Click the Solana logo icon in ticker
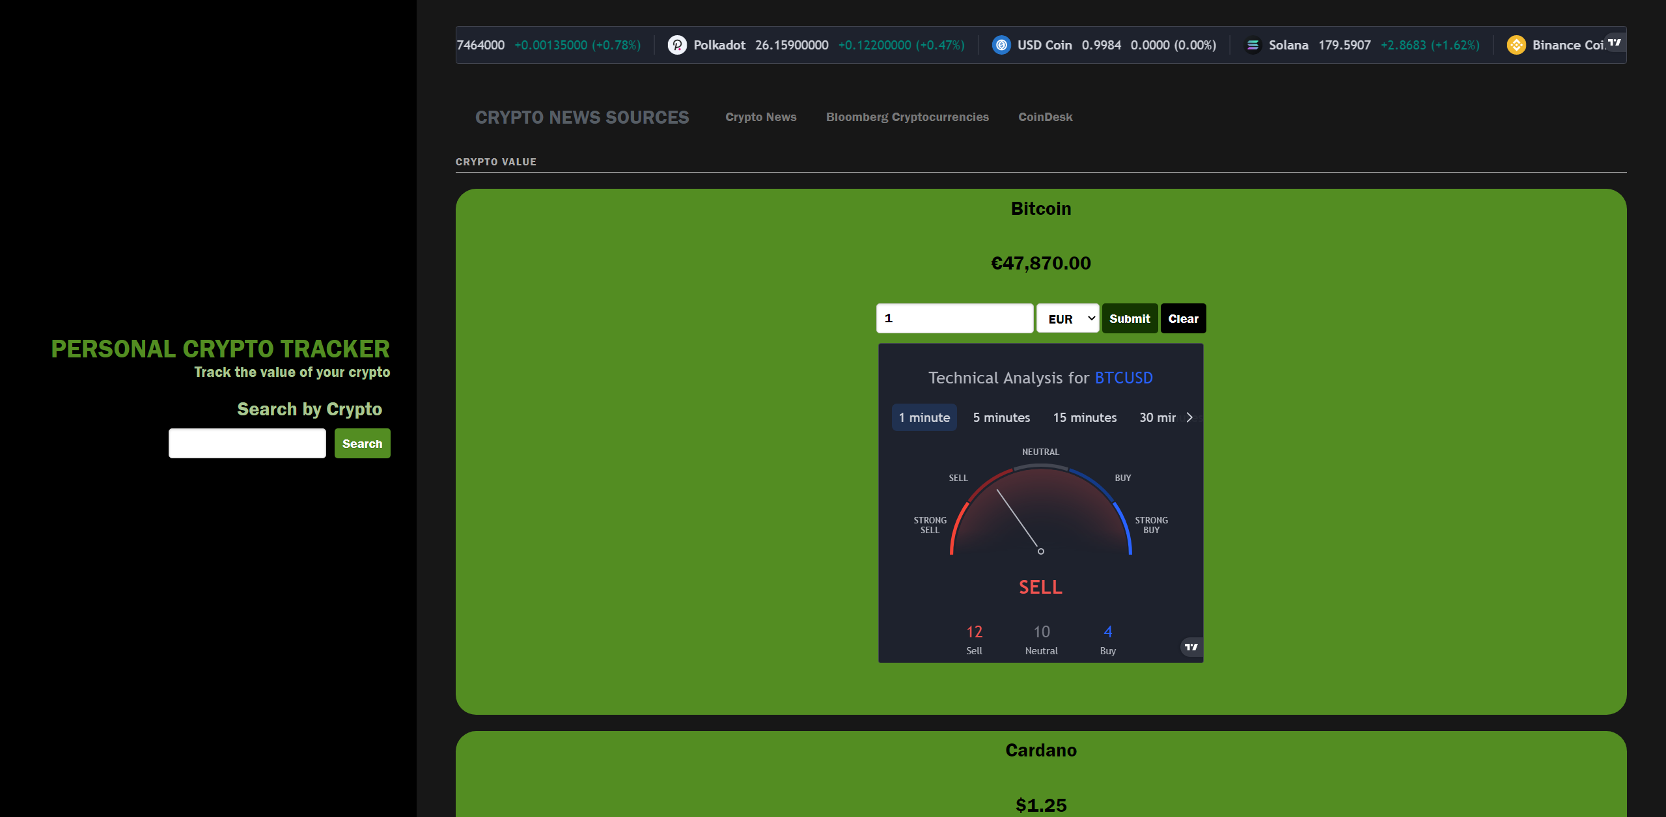The image size is (1666, 817). coord(1253,45)
